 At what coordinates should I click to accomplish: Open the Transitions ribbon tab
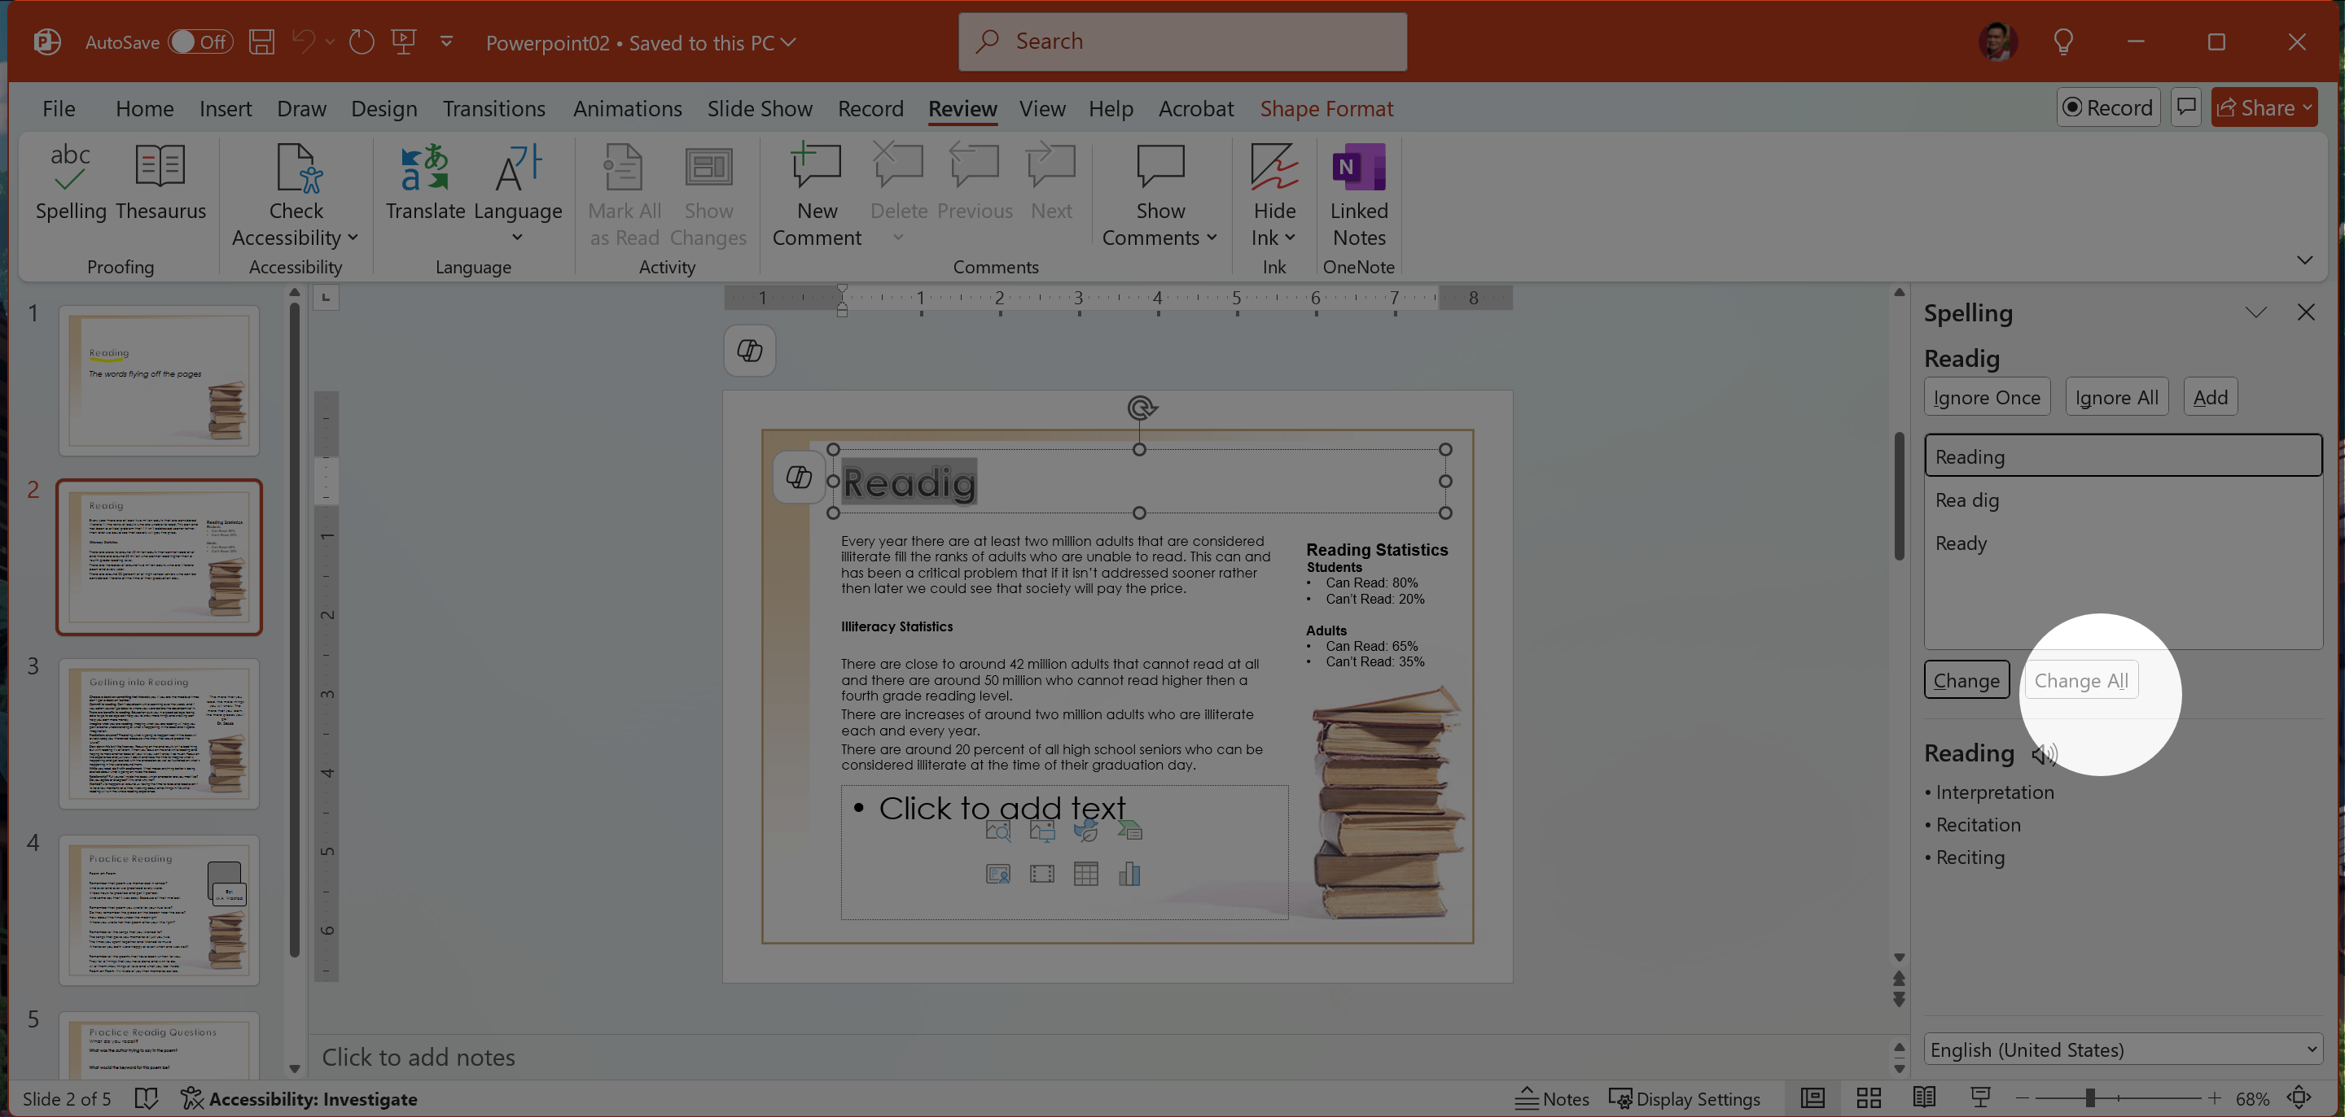click(493, 108)
